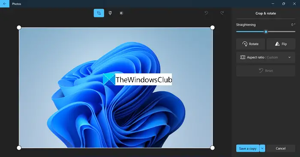Click the top-right crop corner handle
The width and height of the screenshot is (300, 157).
tap(213, 28)
